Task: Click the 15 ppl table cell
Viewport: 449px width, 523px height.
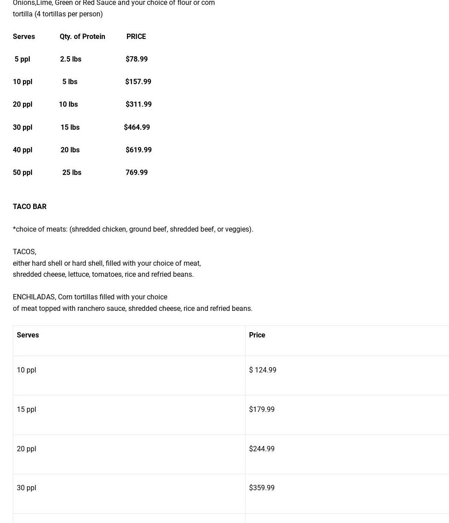Action: tap(27, 409)
